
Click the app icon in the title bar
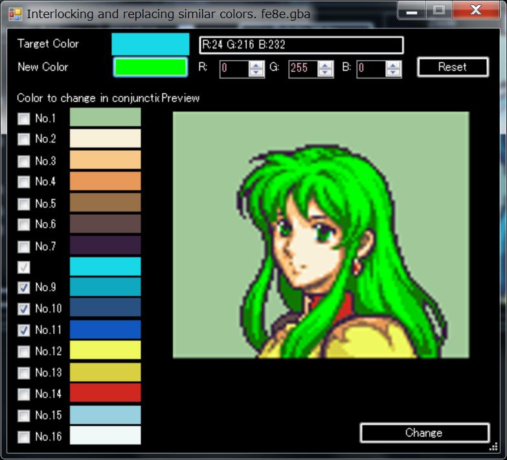[15, 14]
